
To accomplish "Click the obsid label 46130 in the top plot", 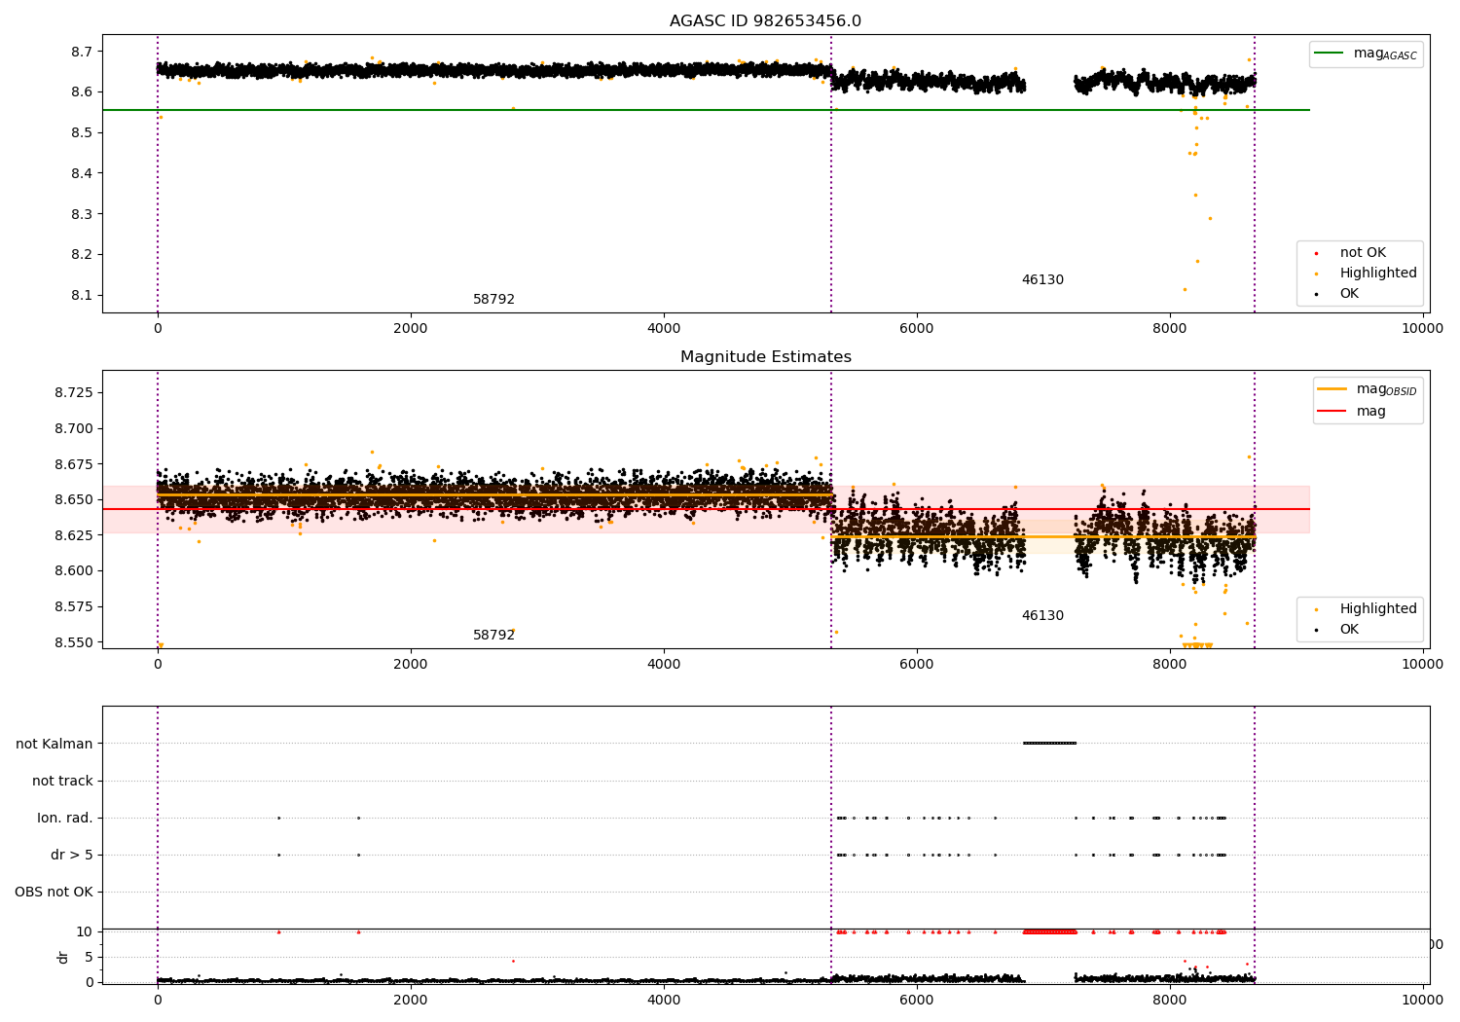I will (x=1042, y=280).
